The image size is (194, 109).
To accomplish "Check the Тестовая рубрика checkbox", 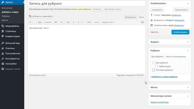I will (x=154, y=70).
